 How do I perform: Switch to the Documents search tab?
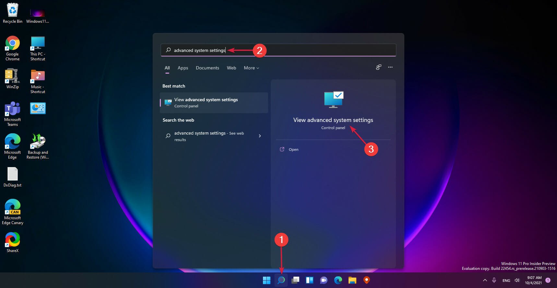[x=207, y=68]
